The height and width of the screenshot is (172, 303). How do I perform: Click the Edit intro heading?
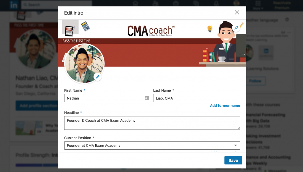click(x=74, y=13)
